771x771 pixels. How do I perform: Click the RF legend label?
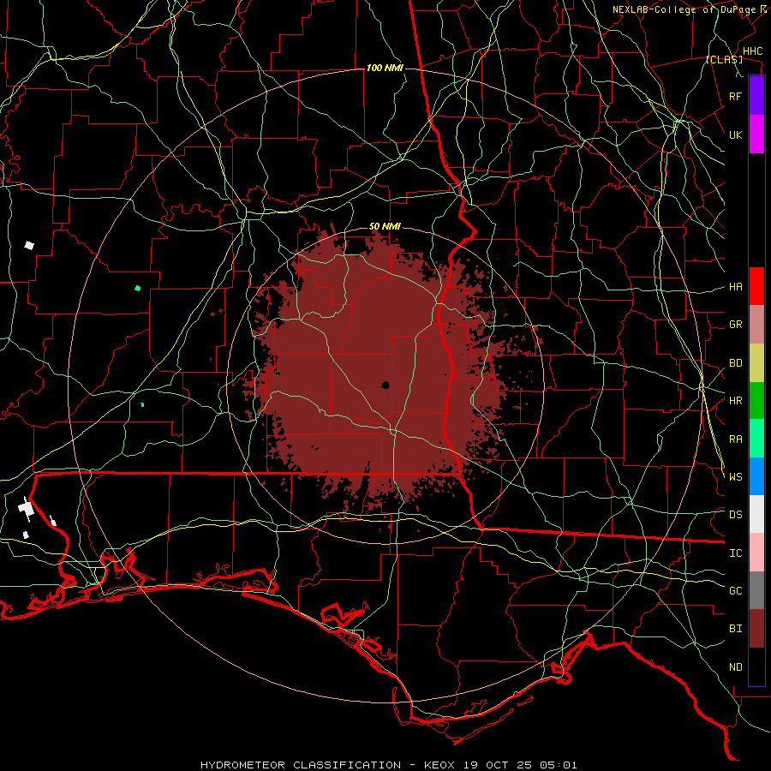[x=735, y=96]
